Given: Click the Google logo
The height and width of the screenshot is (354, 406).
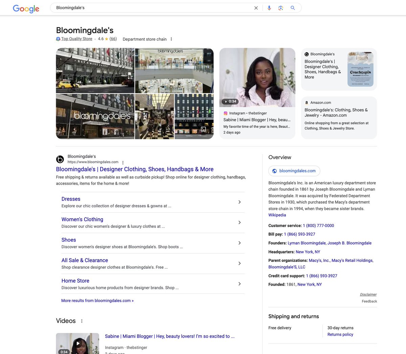Looking at the screenshot, I should (x=26, y=8).
